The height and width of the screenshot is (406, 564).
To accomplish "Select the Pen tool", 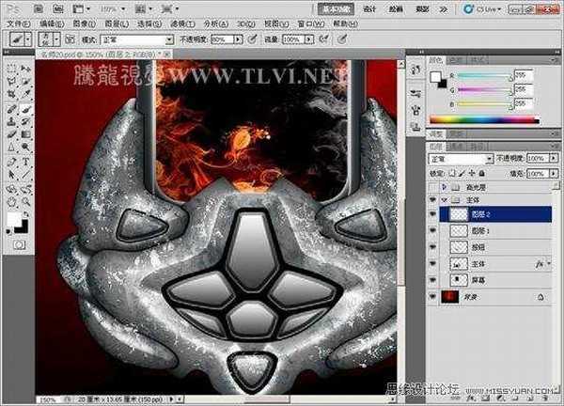I will 12,162.
